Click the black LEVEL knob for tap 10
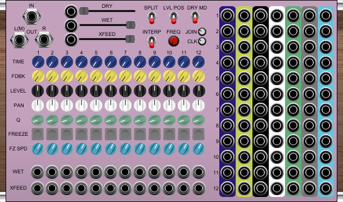Screen dimensions: 343x202 [x=169, y=91]
